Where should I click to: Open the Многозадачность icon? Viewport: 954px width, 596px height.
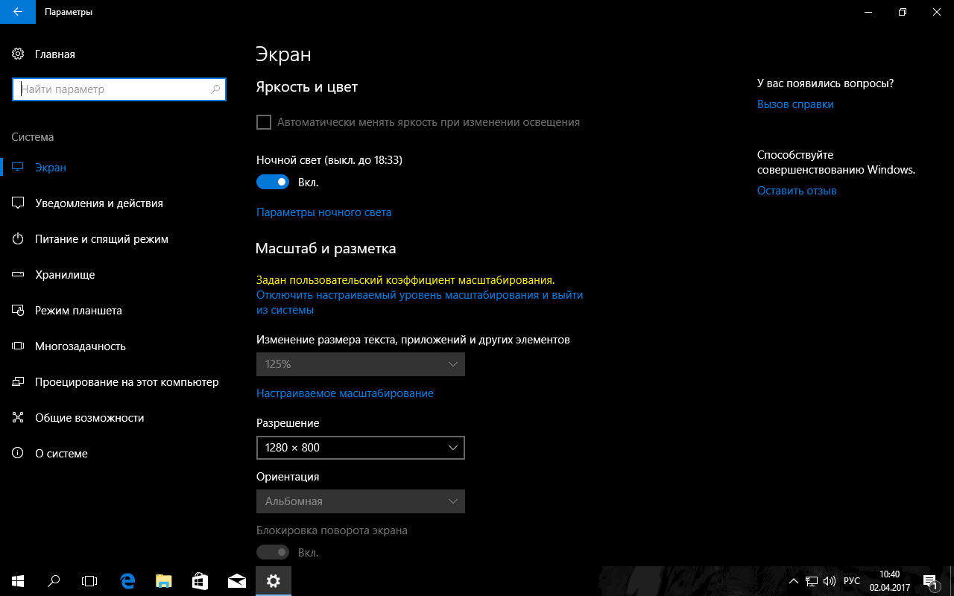(x=18, y=346)
